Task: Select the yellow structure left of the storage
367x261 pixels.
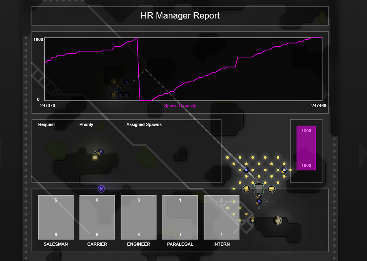Action: pyautogui.click(x=246, y=189)
